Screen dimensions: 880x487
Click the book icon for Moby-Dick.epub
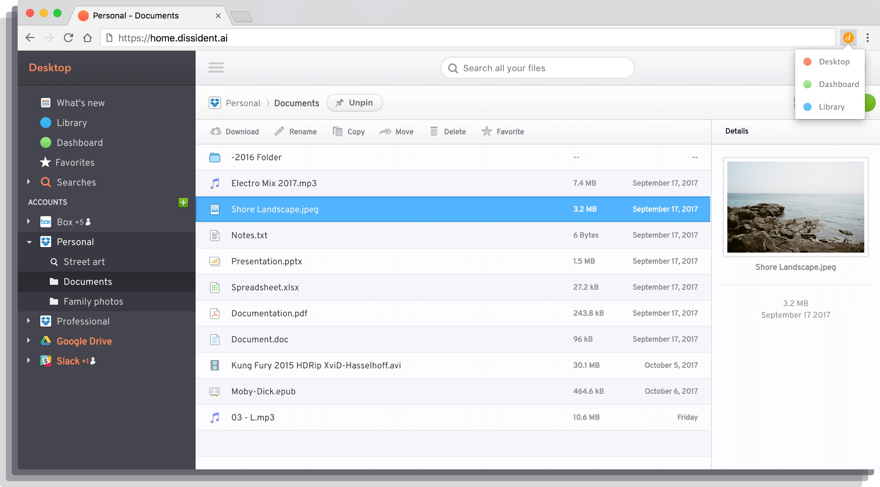tap(215, 392)
